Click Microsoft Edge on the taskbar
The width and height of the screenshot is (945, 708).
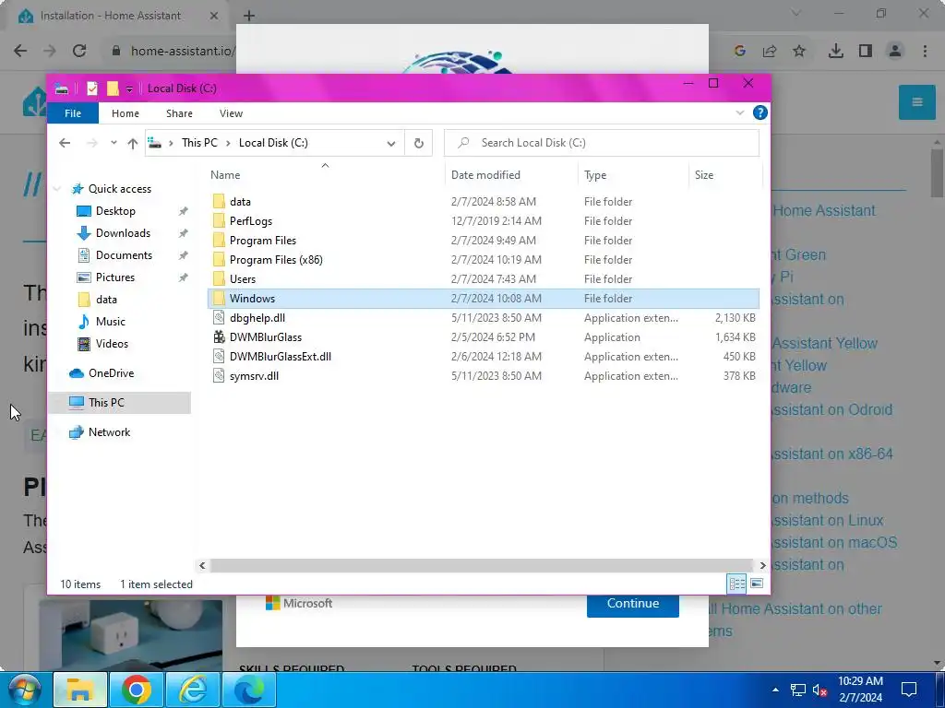(x=249, y=690)
